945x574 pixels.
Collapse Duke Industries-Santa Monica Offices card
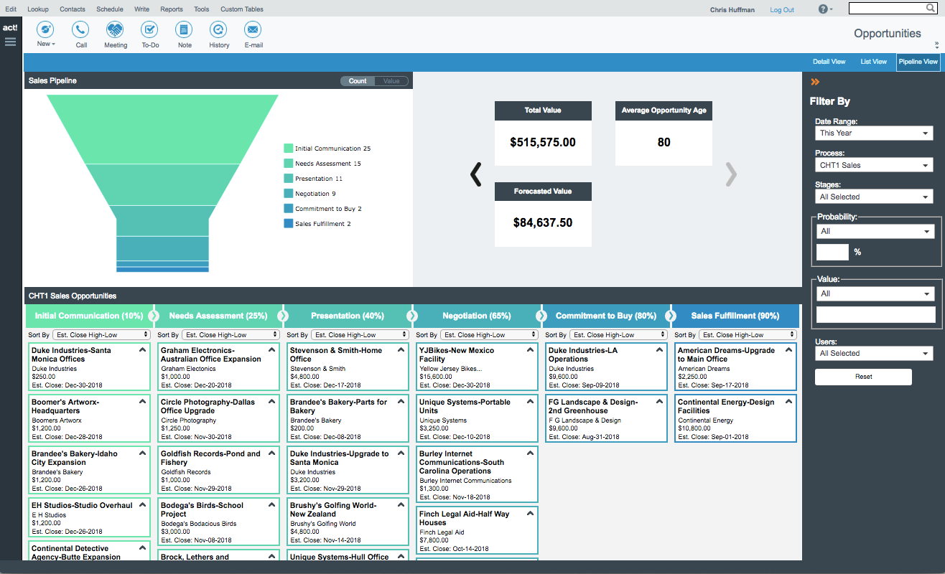142,350
